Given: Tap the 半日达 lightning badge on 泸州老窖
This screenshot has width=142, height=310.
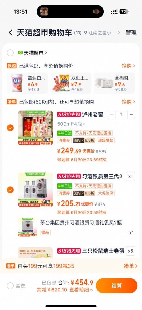Looking at the screenshot, I should tap(64, 133).
